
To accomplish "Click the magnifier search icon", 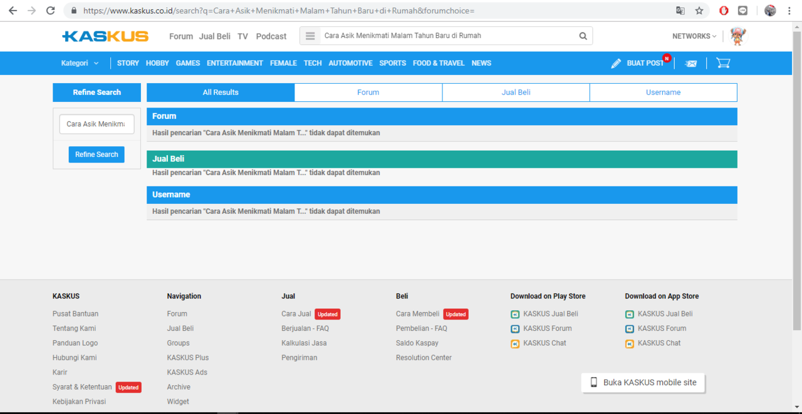I will pyautogui.click(x=583, y=36).
